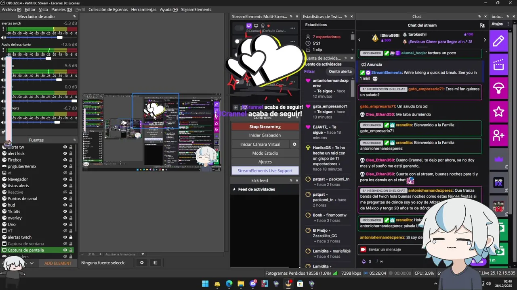Viewport: 517px width, 290px height.
Task: Open the StreamElements menu
Action: [196, 9]
